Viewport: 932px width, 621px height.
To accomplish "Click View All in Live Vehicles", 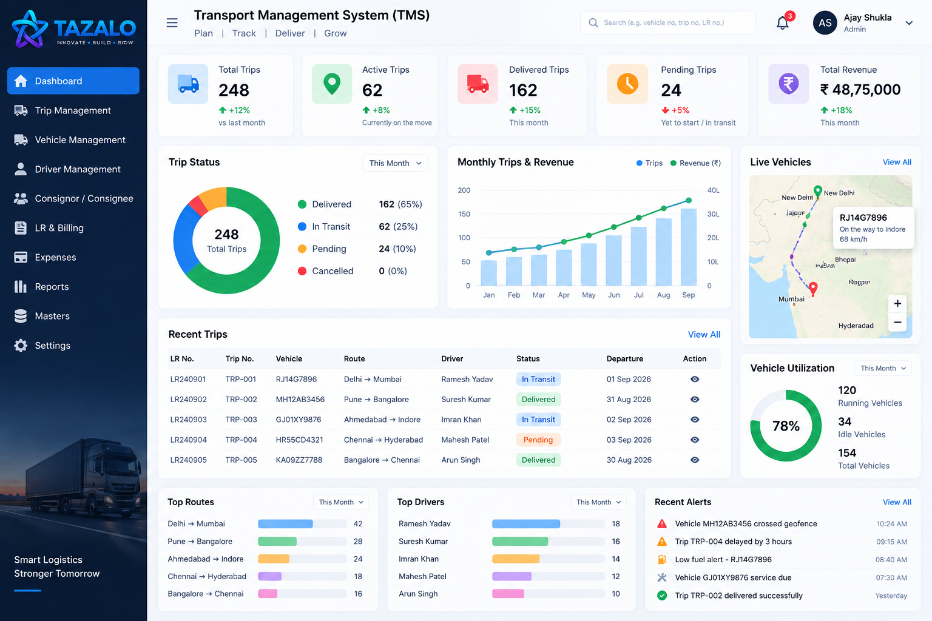I will [897, 163].
